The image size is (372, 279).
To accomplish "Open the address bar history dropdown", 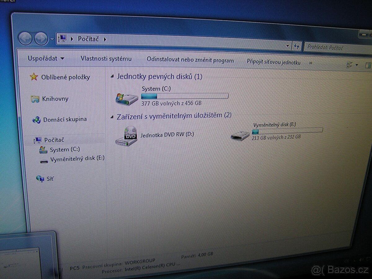I will click(287, 46).
